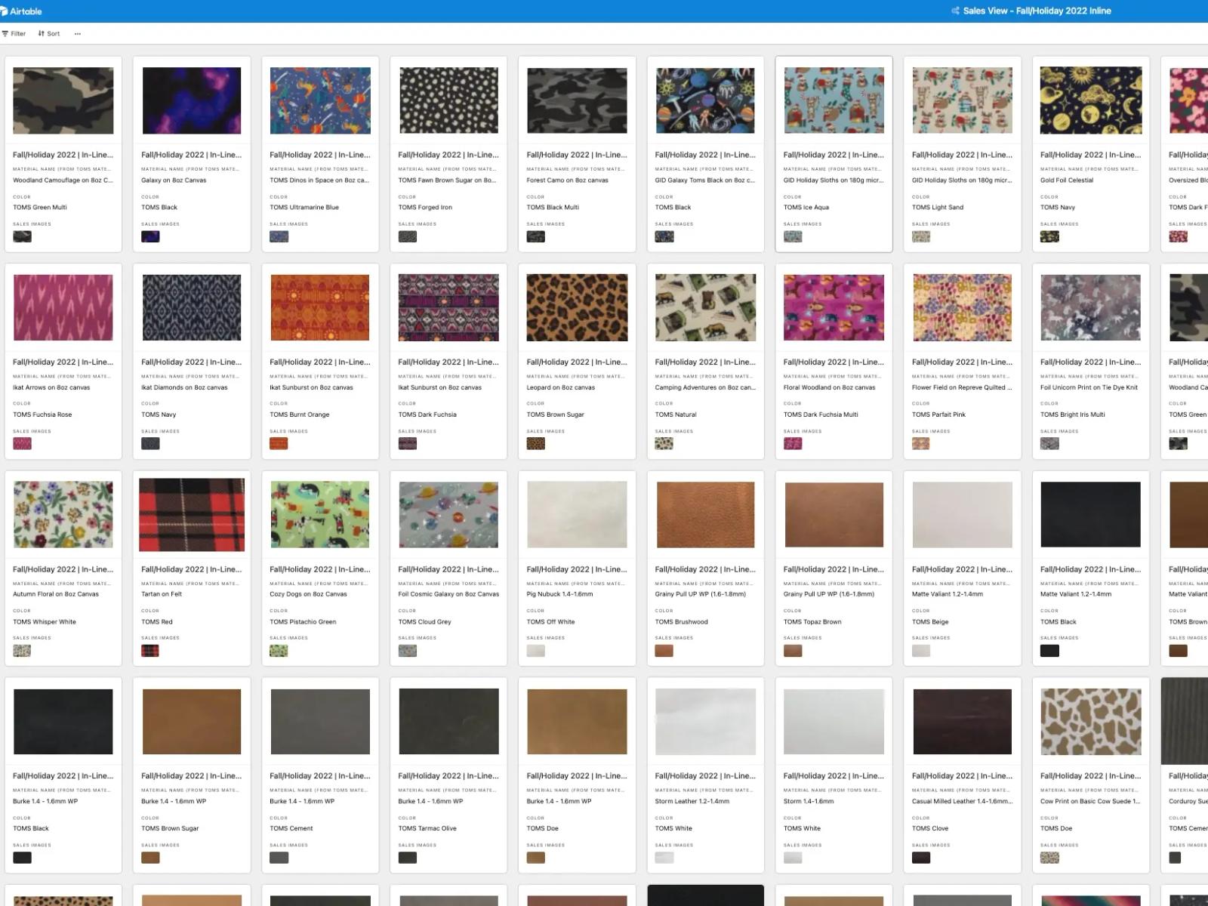Open the TOMS Dinos in Space main image
Viewport: 1208px width, 906px height.
(320, 100)
